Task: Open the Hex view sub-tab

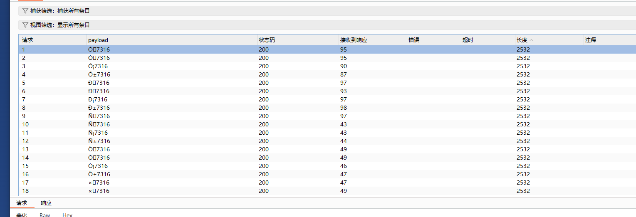Action: (x=67, y=215)
